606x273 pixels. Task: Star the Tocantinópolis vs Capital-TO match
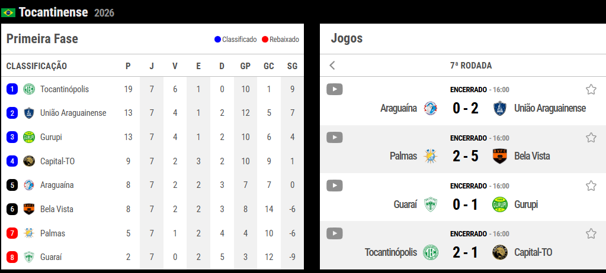pos(591,233)
